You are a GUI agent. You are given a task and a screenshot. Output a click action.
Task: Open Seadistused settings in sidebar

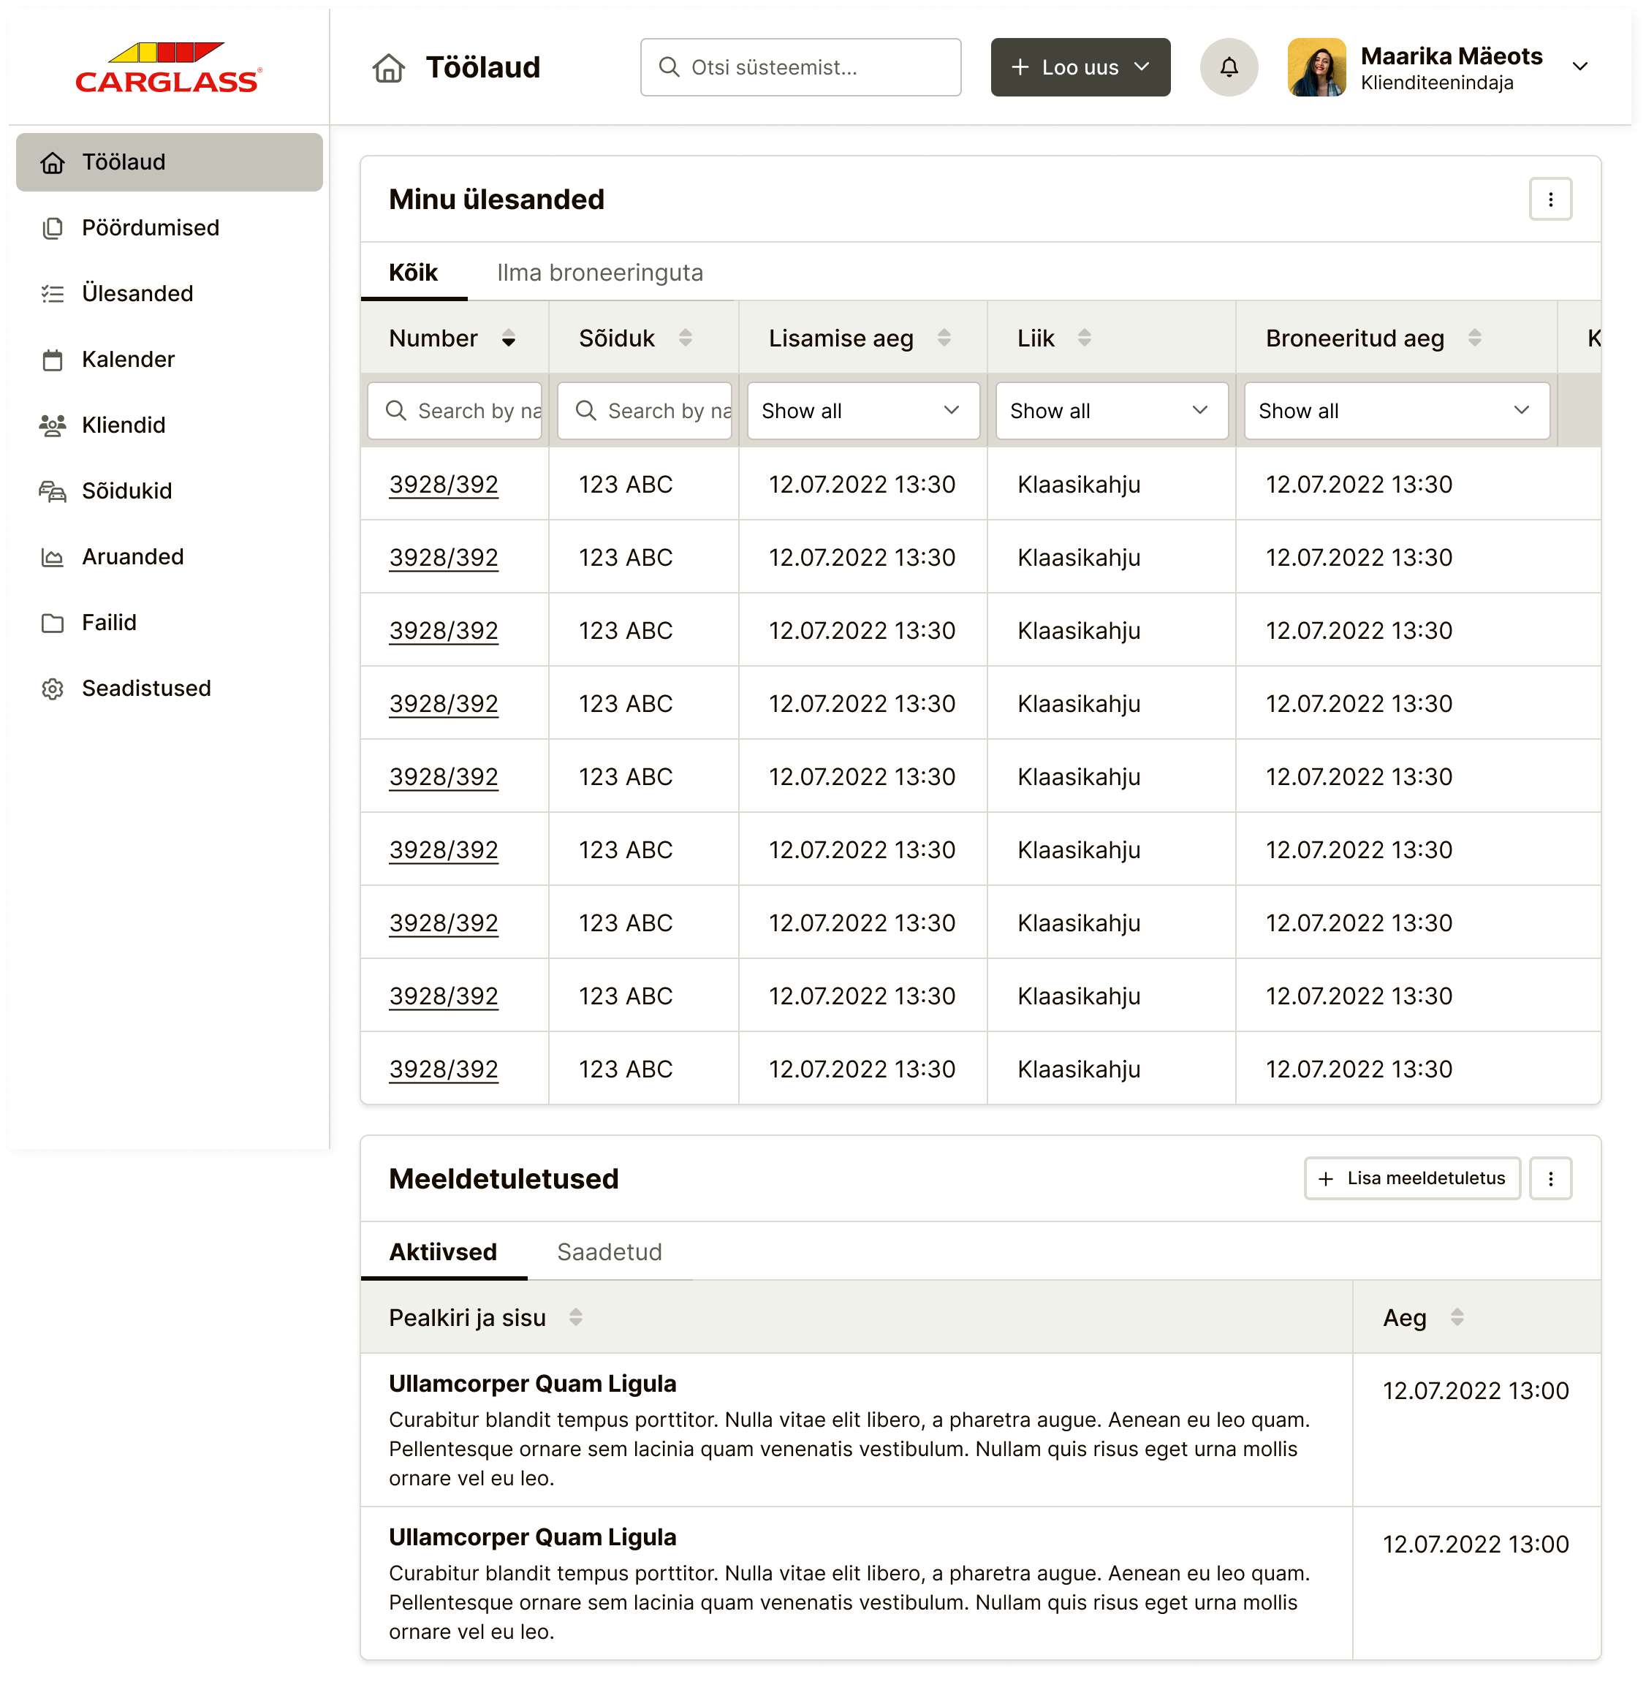click(145, 688)
